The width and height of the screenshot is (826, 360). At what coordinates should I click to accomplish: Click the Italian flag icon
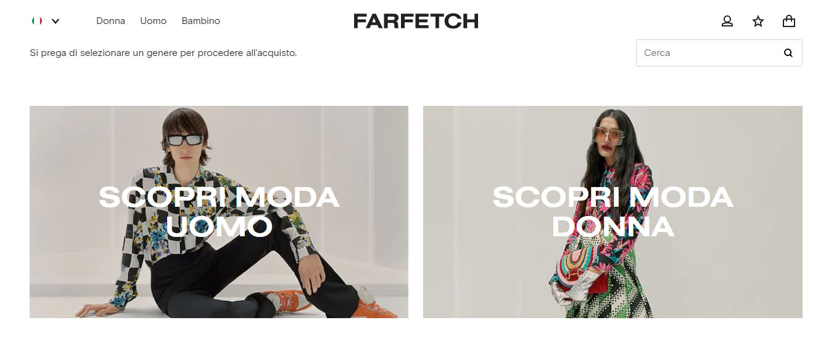[x=37, y=21]
